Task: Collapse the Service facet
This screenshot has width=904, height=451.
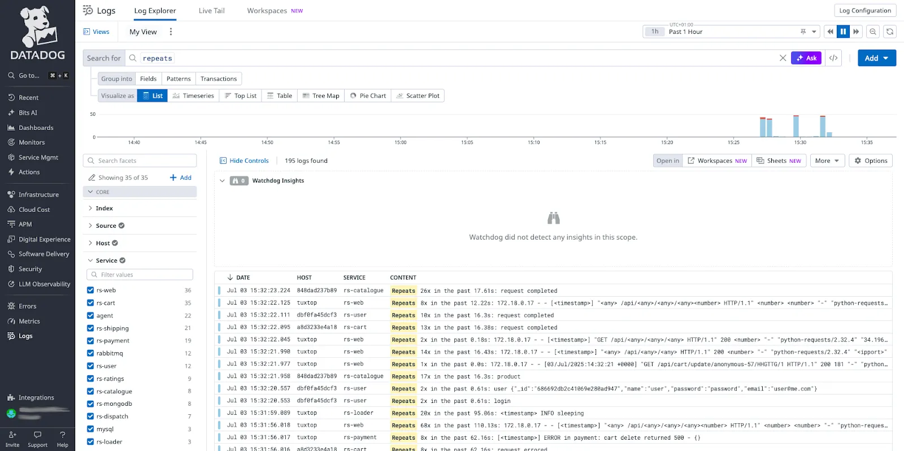Action: tap(90, 261)
